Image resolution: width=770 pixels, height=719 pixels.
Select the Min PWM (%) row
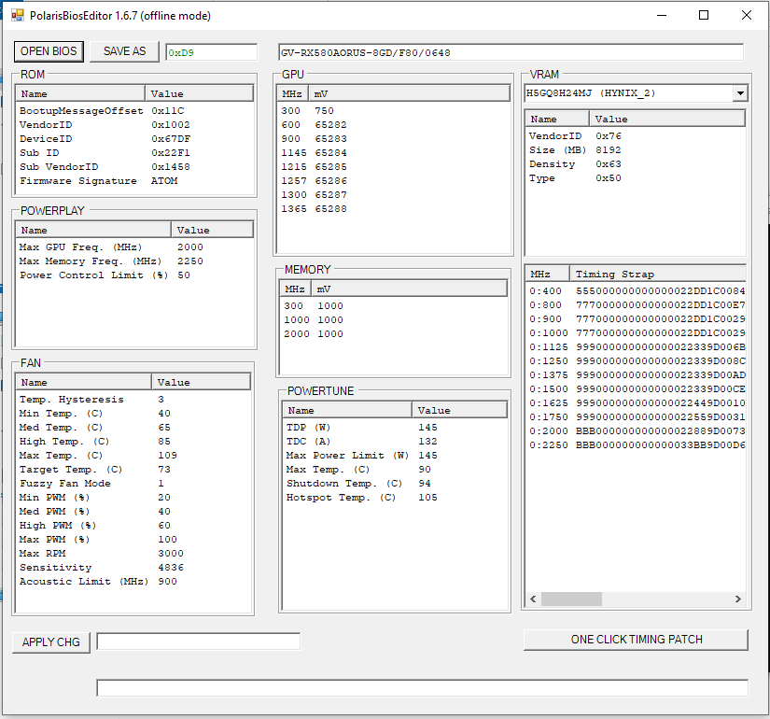click(133, 498)
